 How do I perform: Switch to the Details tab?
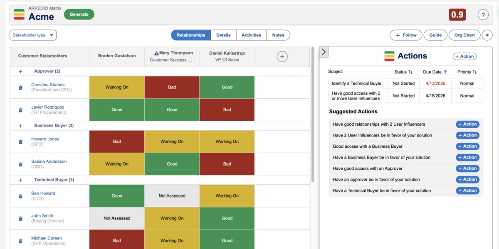pos(223,35)
